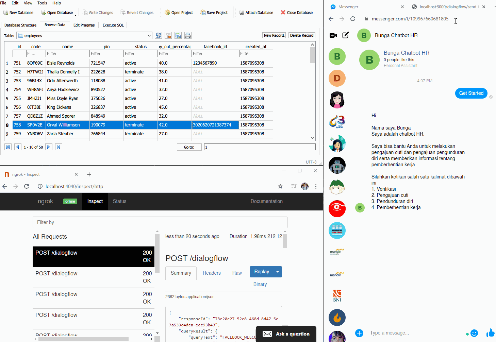This screenshot has height=342, width=496.
Task: Open emoji picker in Messenger
Action: [x=474, y=333]
